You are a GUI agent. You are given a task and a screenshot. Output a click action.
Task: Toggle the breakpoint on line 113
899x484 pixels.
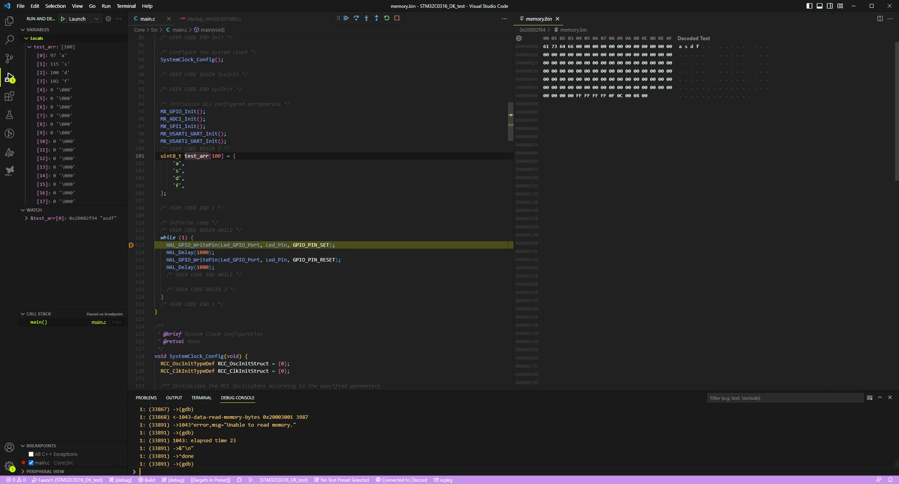coord(131,245)
